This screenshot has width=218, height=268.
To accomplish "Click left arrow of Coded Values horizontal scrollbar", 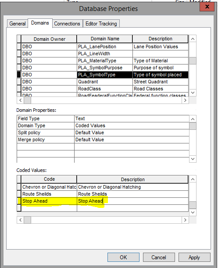I will coord(20,220).
